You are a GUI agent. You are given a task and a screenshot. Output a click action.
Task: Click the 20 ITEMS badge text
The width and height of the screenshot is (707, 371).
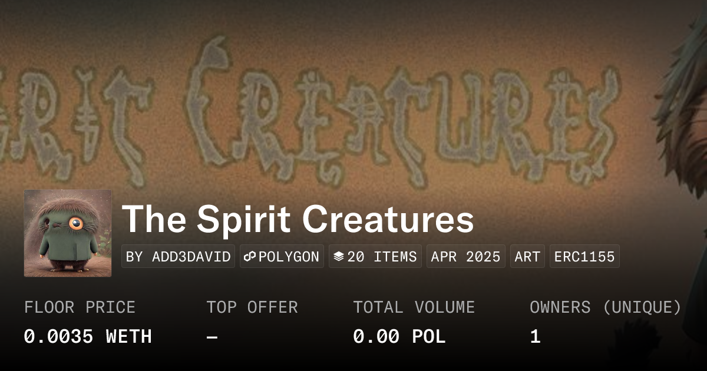[x=382, y=257]
